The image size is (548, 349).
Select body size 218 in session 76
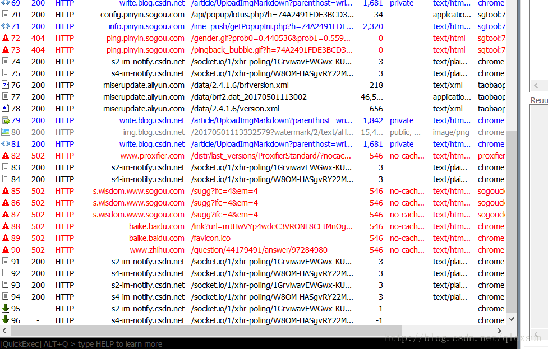pyautogui.click(x=376, y=85)
